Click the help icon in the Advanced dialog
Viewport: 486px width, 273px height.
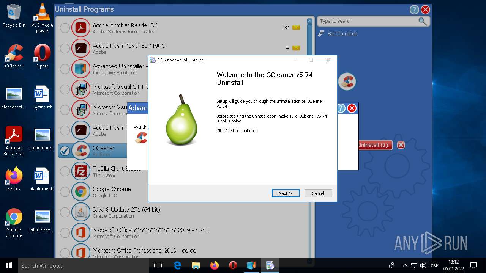[341, 108]
